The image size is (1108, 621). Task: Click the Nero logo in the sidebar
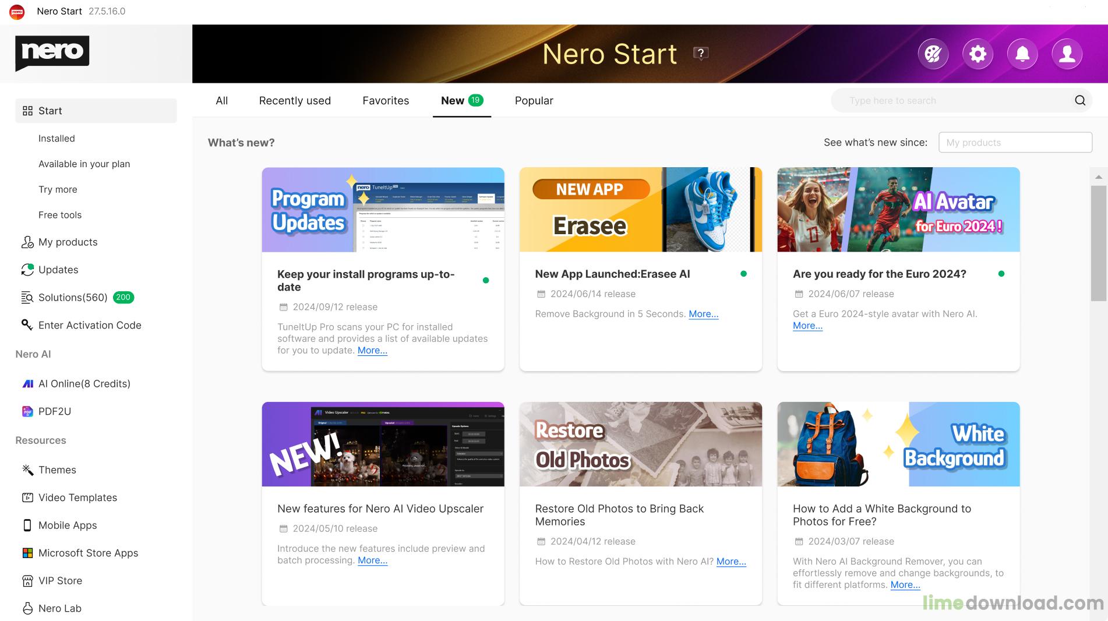pyautogui.click(x=52, y=52)
